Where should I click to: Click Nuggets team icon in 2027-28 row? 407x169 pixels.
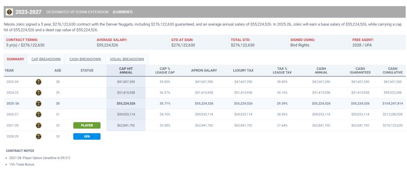[39, 125]
